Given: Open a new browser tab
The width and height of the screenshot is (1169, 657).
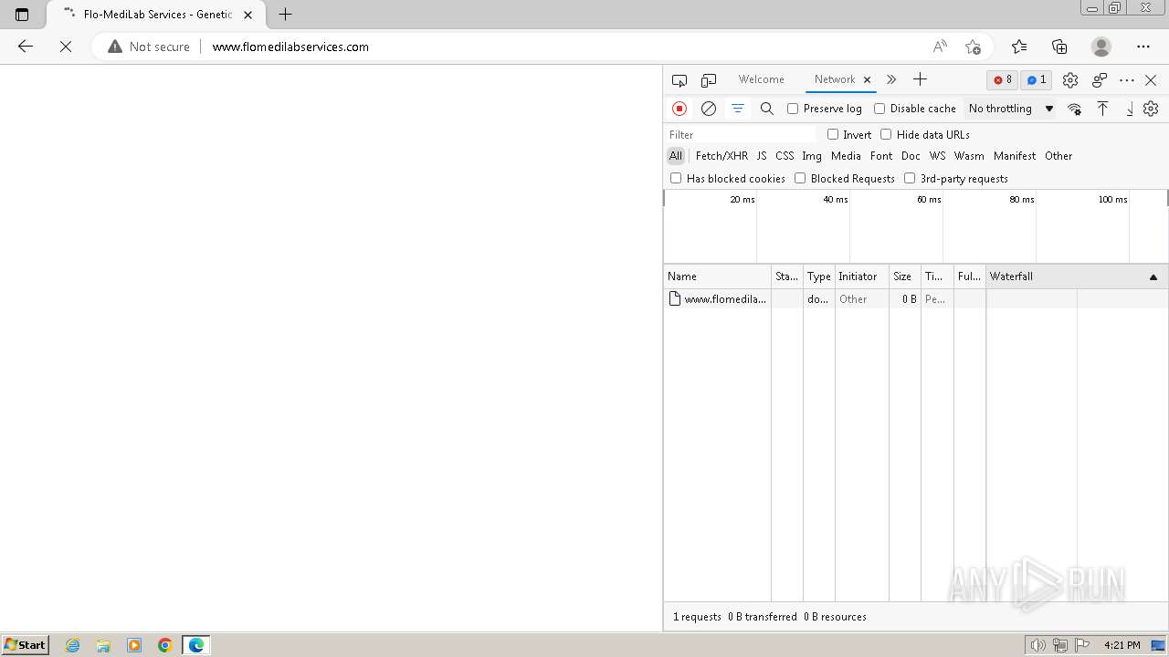Looking at the screenshot, I should (x=286, y=15).
